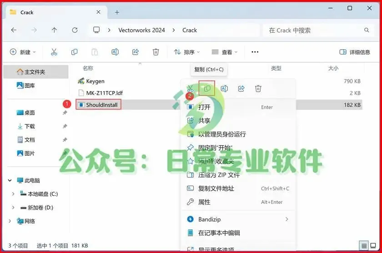Close the Crack tab
This screenshot has height=253, width=382.
click(x=98, y=12)
